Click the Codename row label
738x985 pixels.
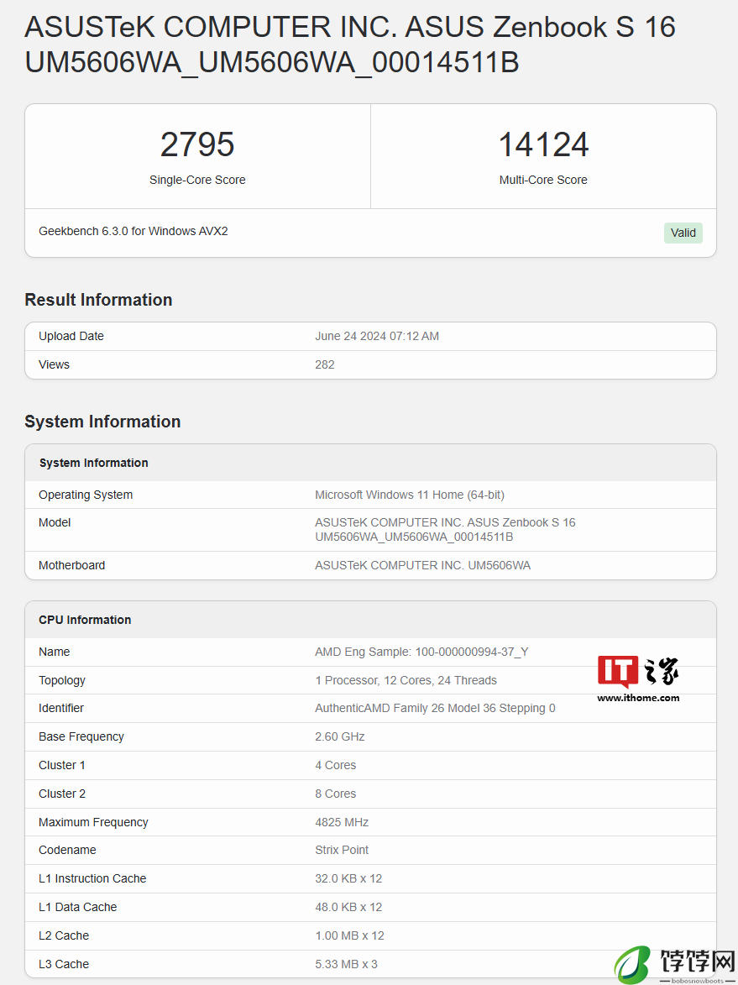coord(67,850)
